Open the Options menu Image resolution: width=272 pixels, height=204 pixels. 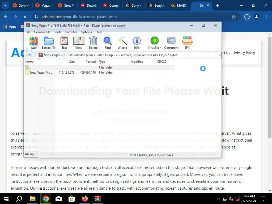tap(86, 32)
